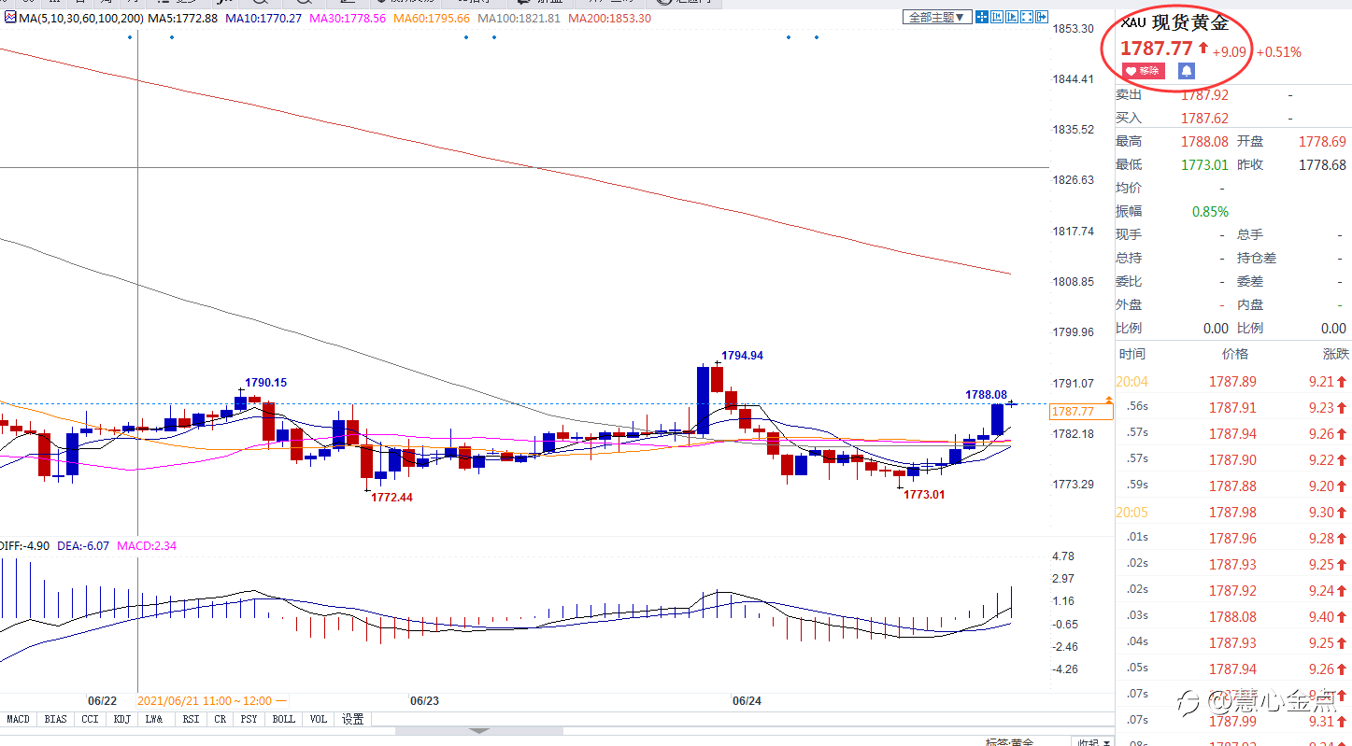Screen dimensions: 1352x746
Task: Click the play-forward chart icon
Action: coord(1012,17)
